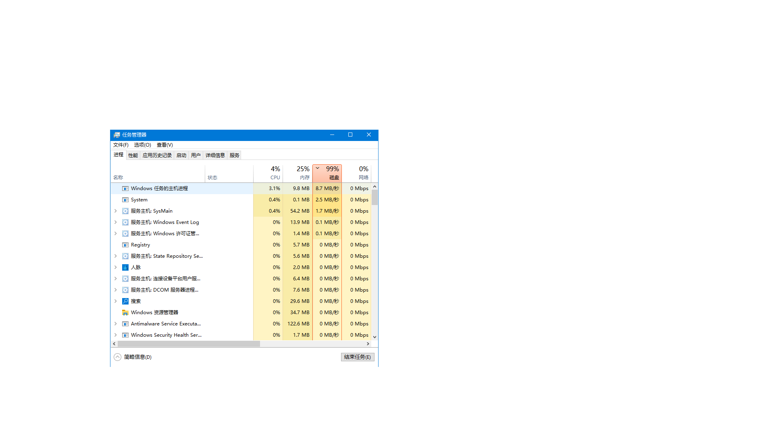Click the System process icon
This screenshot has height=435, width=774.
[125, 200]
